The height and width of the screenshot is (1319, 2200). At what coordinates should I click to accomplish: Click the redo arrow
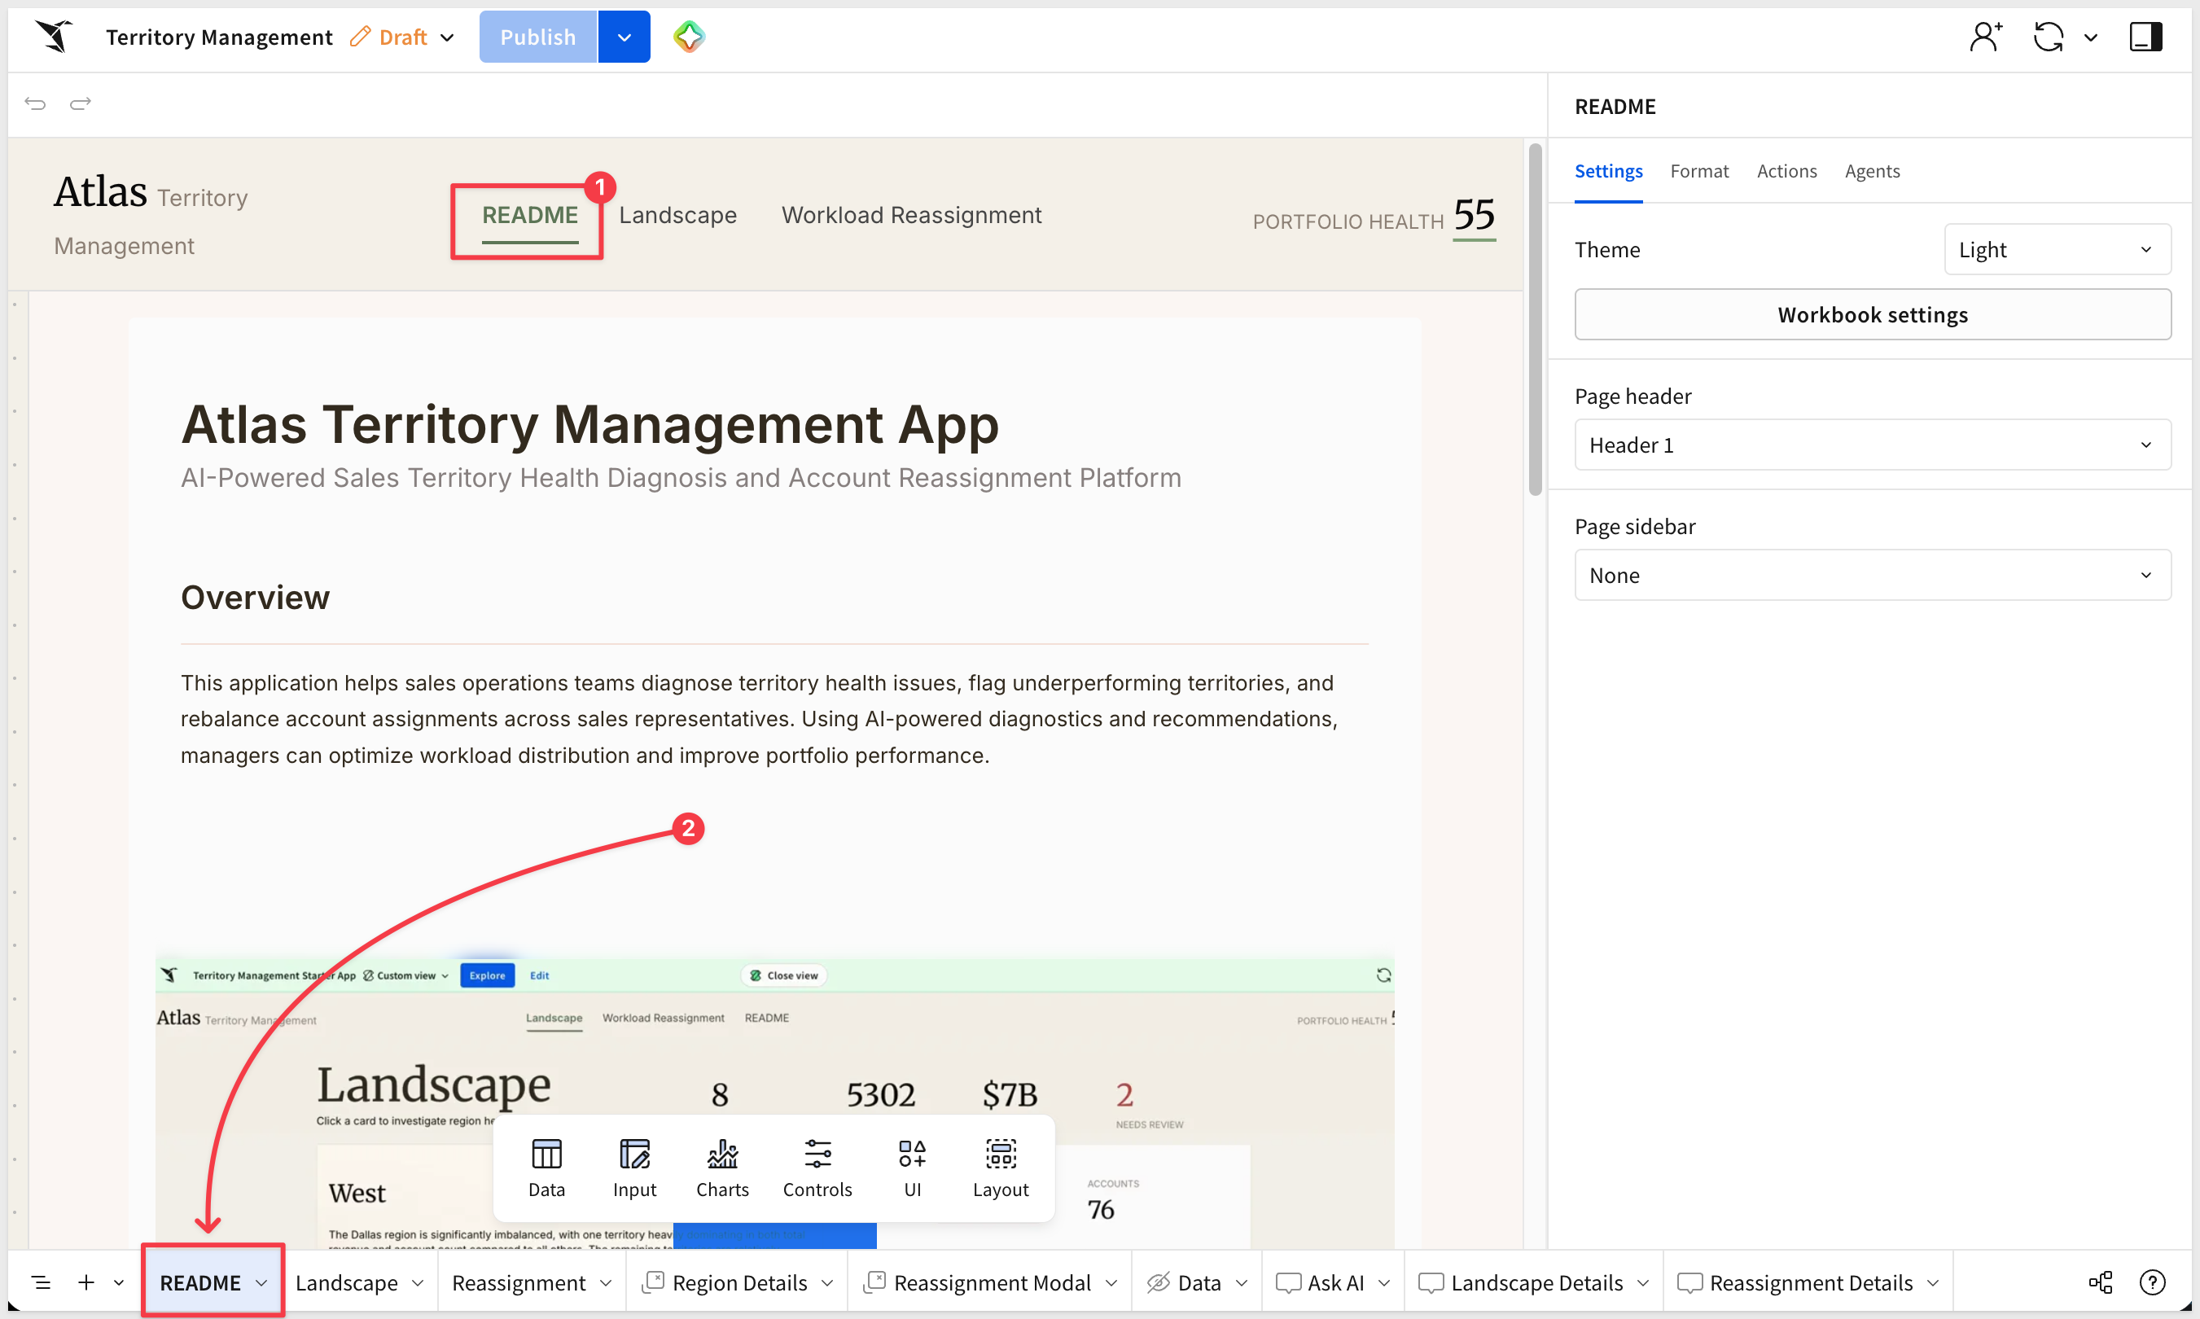81,103
